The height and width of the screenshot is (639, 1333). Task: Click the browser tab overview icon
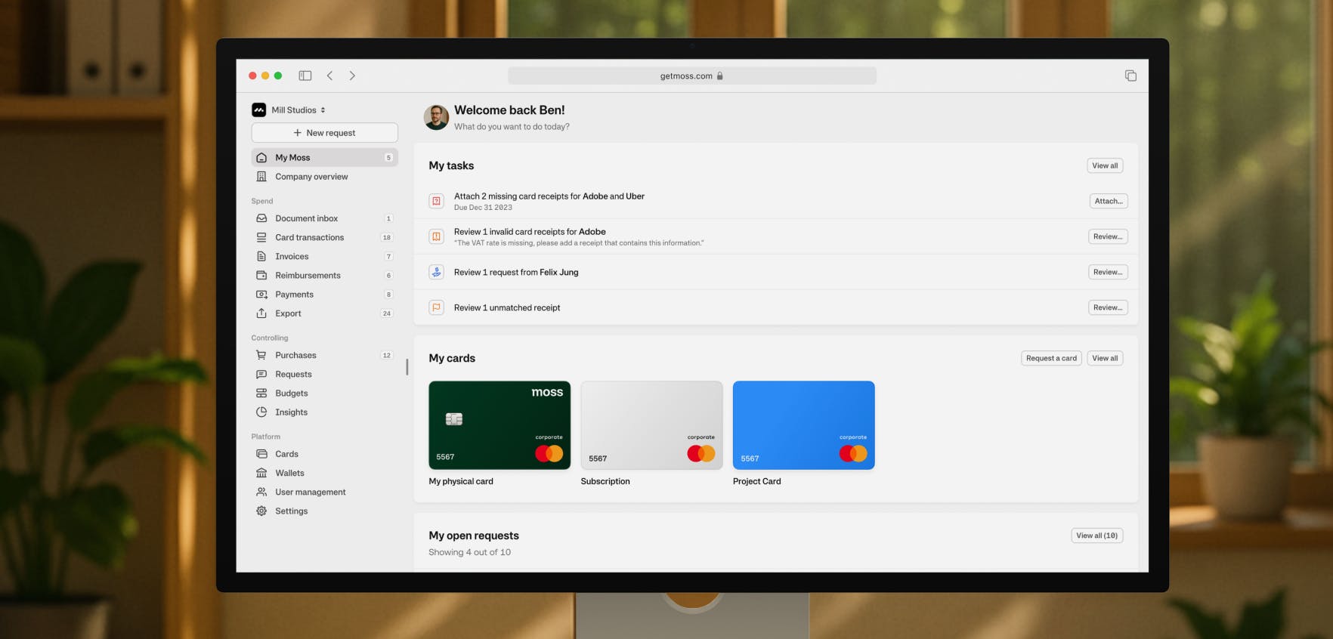click(x=1130, y=76)
